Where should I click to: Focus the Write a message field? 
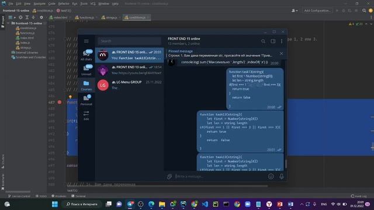coord(221,176)
